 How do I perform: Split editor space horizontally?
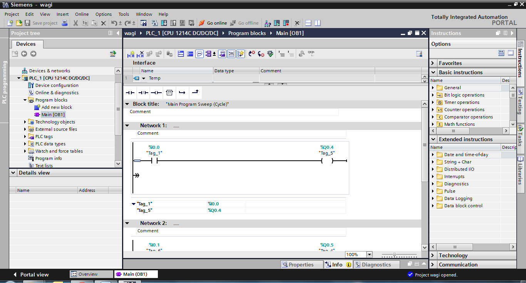(308, 23)
